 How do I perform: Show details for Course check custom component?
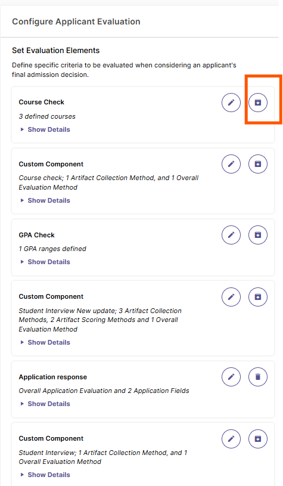[x=45, y=200]
